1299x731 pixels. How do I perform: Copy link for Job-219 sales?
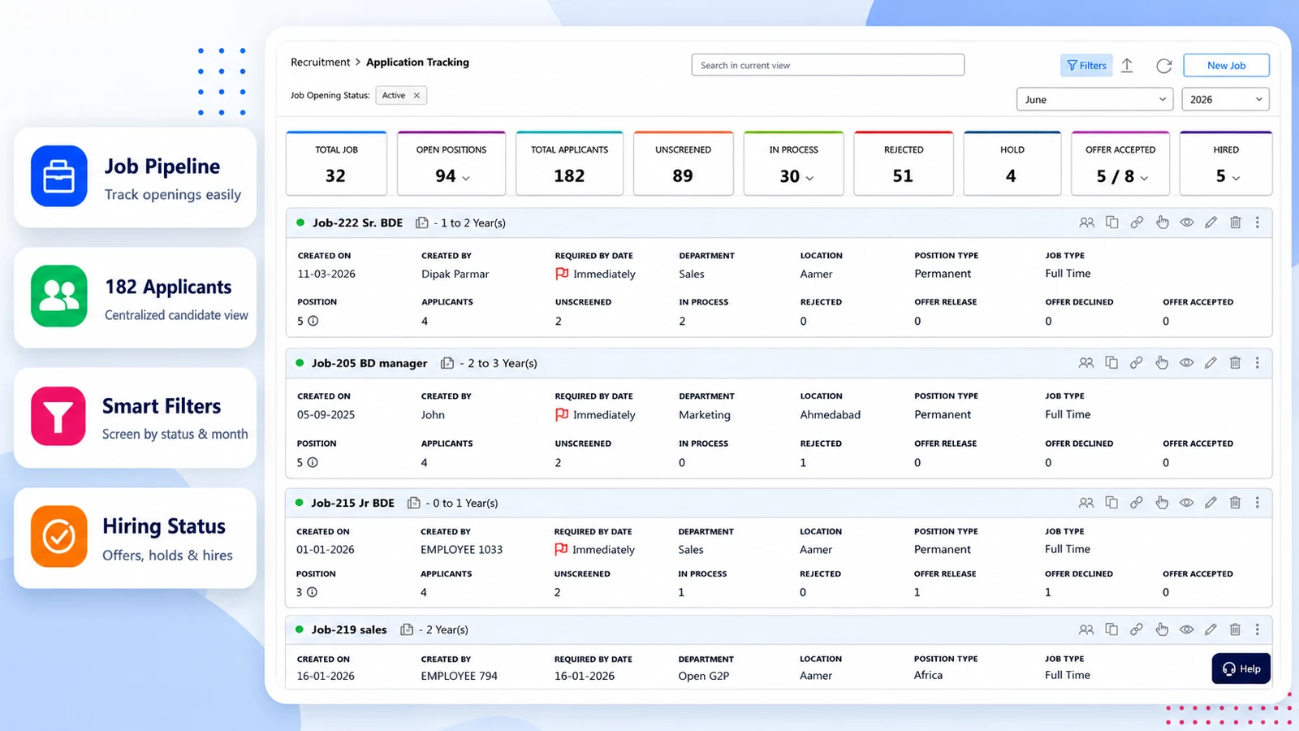click(x=1137, y=629)
